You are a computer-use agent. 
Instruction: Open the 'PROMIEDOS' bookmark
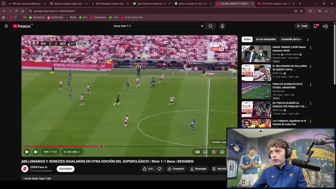point(37,18)
